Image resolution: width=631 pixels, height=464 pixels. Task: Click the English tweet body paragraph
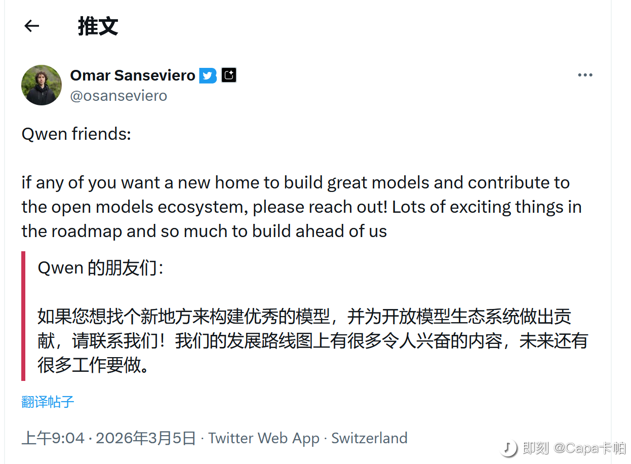(301, 207)
